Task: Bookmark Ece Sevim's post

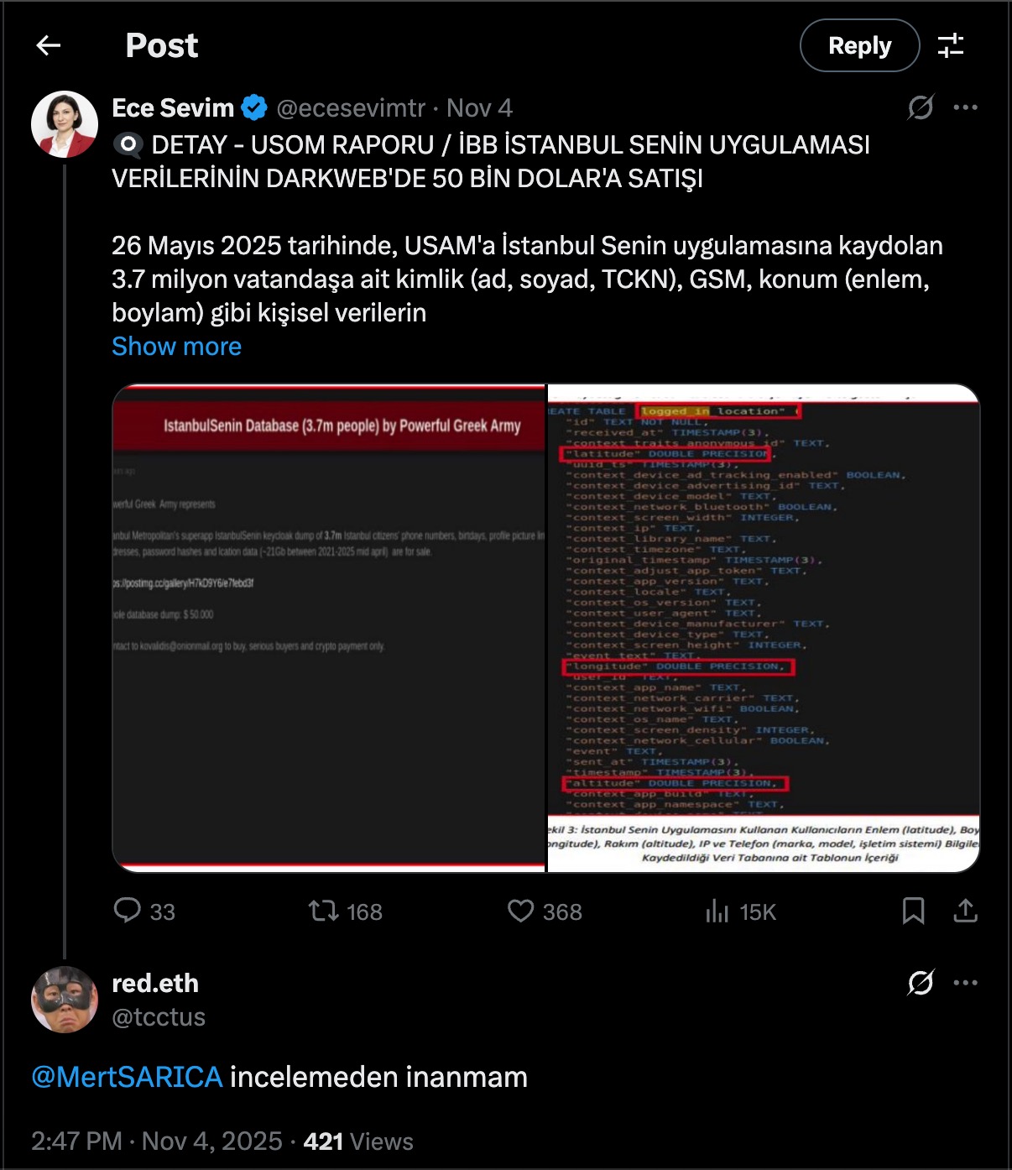Action: (913, 911)
